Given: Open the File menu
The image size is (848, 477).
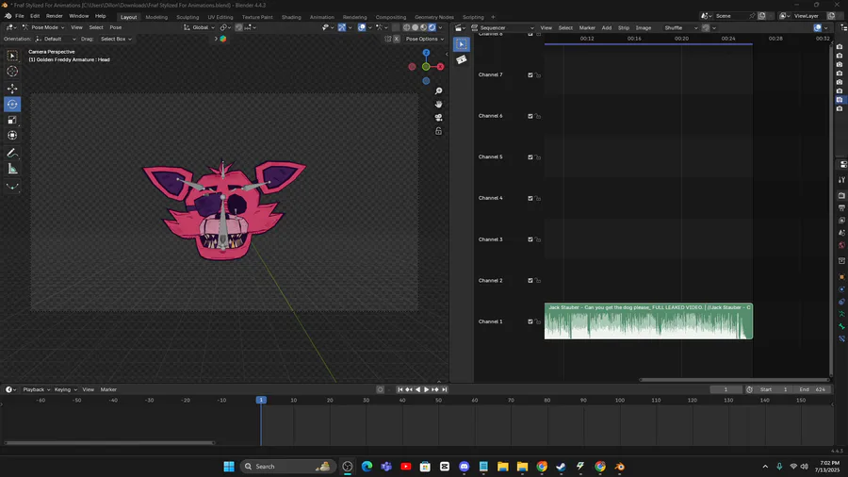Looking at the screenshot, I should tap(20, 16).
